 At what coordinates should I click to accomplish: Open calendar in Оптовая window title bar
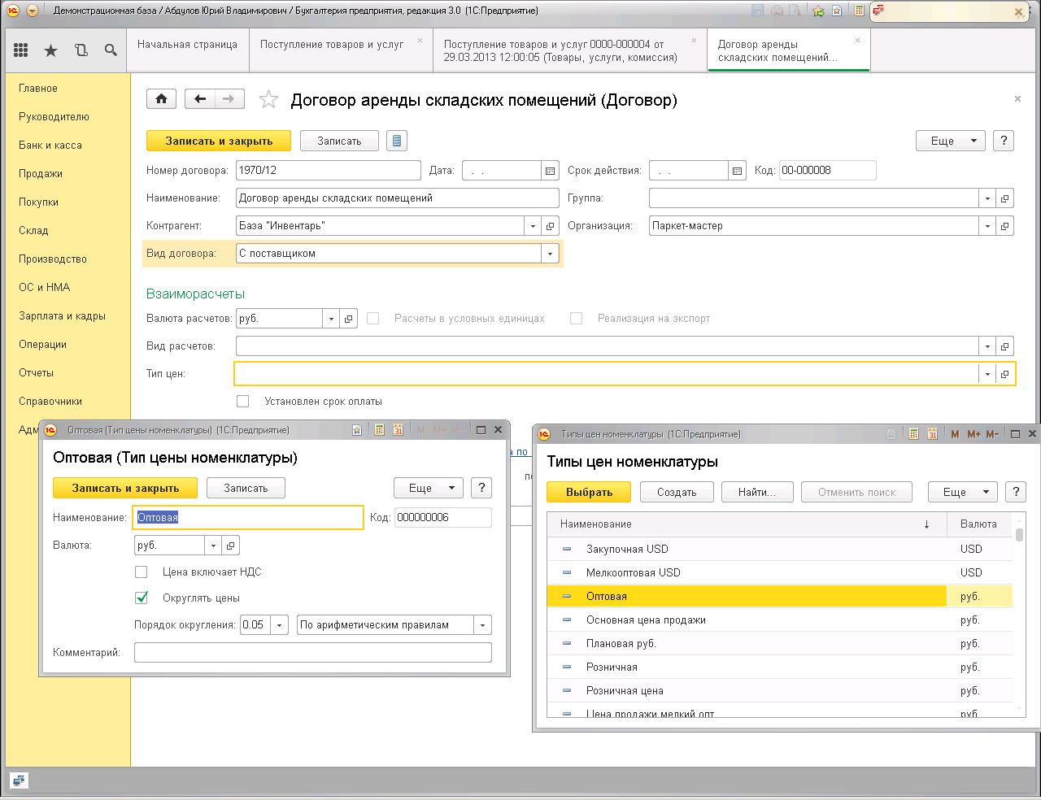coord(398,430)
